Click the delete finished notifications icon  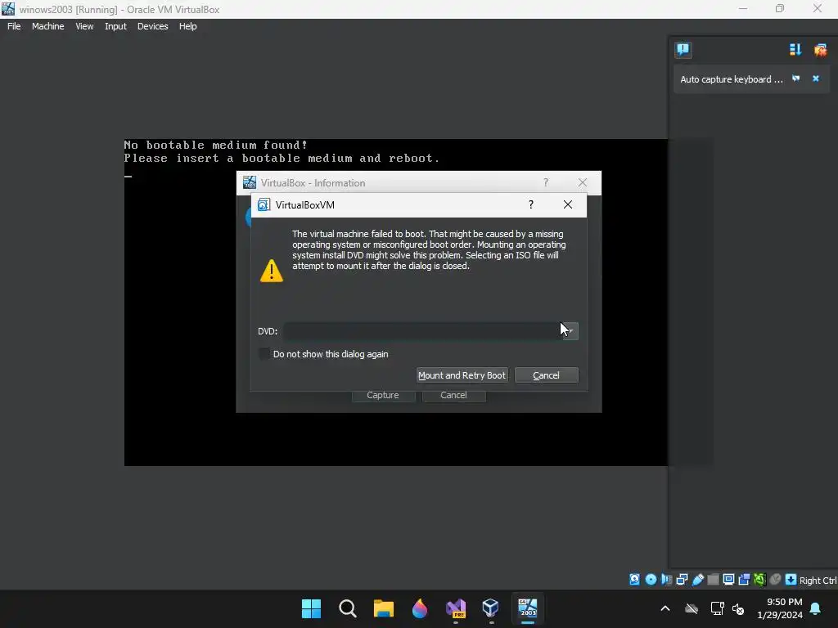coord(820,50)
